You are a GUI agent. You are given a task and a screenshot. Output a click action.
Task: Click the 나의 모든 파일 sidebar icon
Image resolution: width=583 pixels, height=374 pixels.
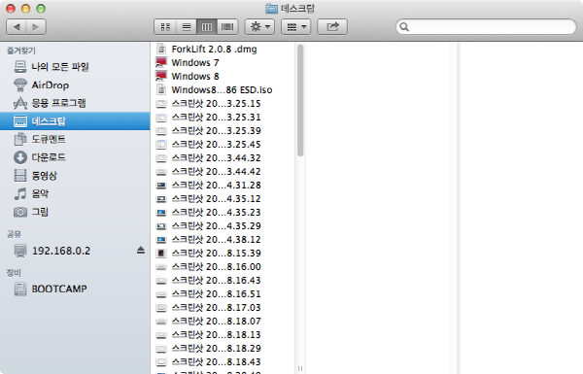click(20, 67)
